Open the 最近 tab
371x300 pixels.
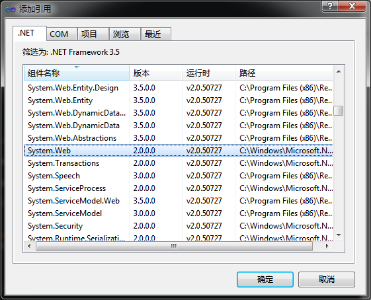[x=155, y=34]
